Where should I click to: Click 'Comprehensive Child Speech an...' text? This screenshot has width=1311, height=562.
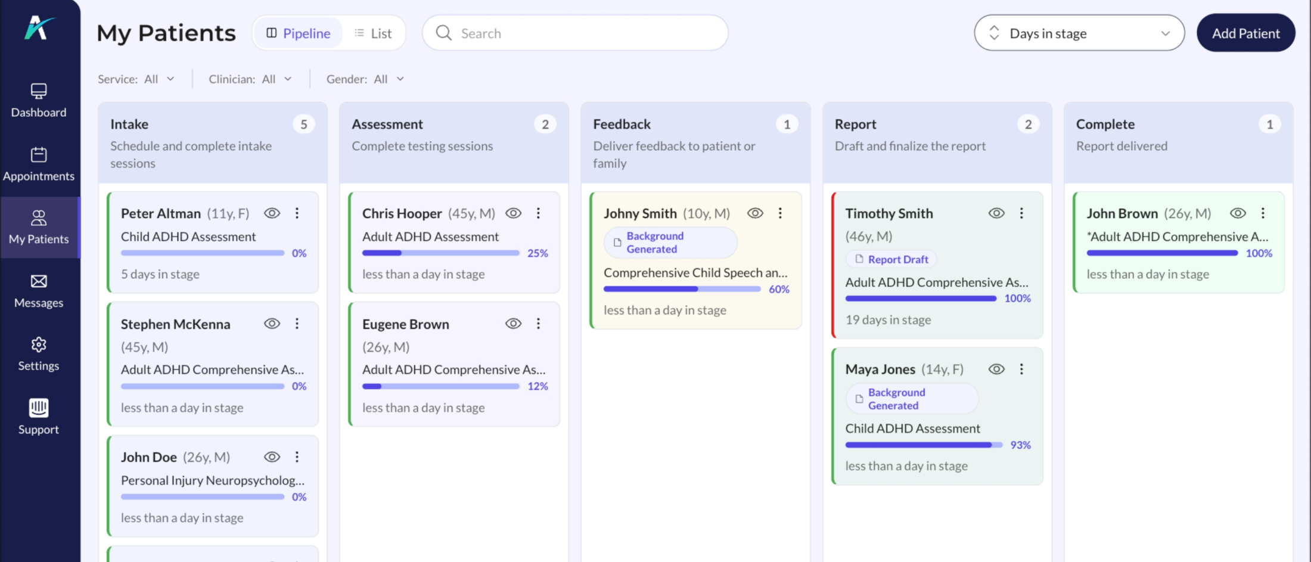[695, 272]
